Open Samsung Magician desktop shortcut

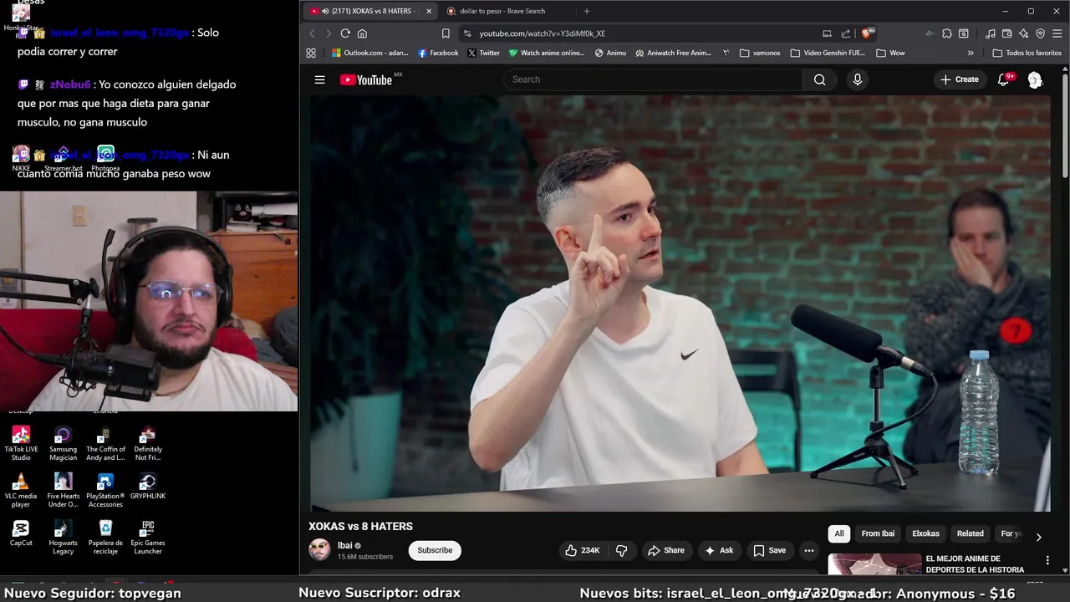[63, 443]
